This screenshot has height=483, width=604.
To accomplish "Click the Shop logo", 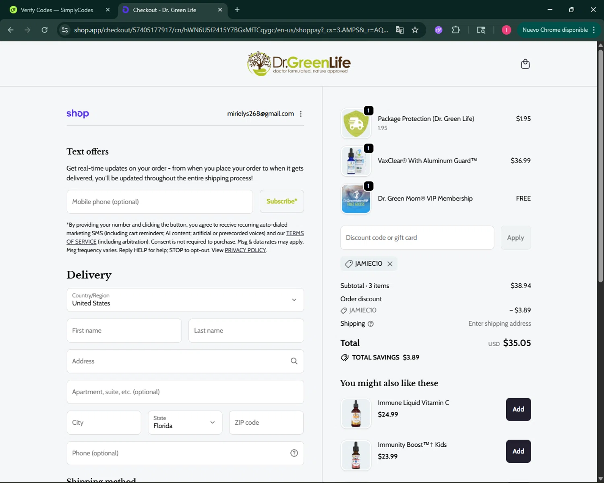I will pos(78,114).
